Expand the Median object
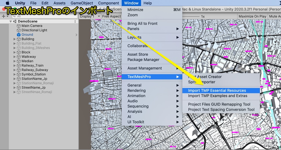281x150 pixels. click(x=15, y=61)
